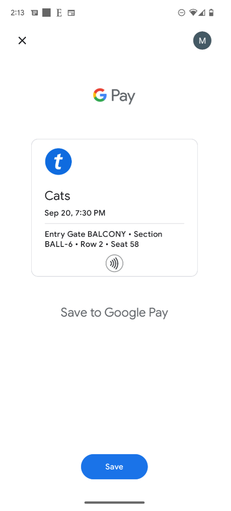
Task: Tap the news notification icon in status bar
Action: [x=34, y=13]
